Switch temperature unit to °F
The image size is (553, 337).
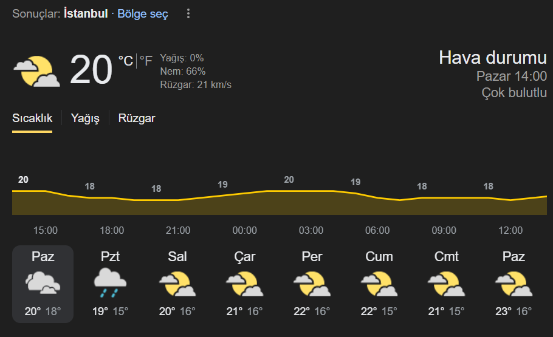coord(146,61)
